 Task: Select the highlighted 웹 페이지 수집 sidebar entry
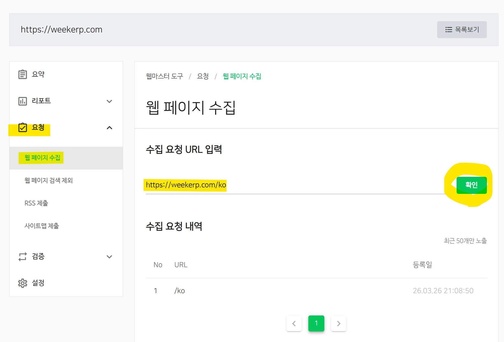point(41,157)
